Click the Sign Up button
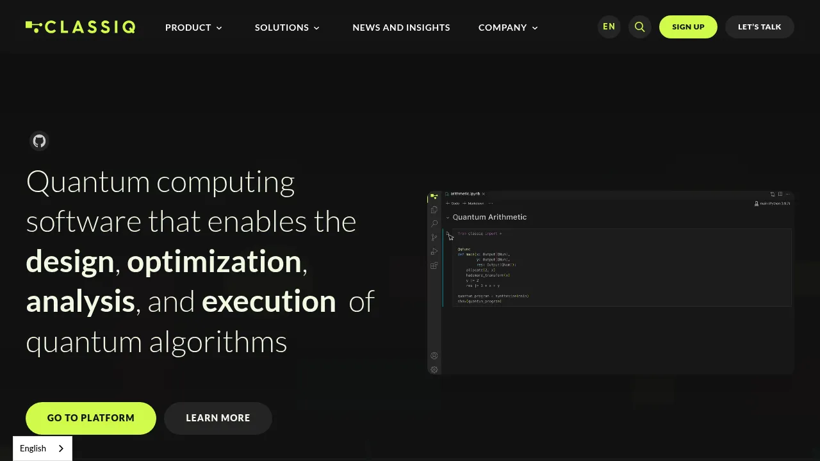Image resolution: width=820 pixels, height=461 pixels. 688,27
